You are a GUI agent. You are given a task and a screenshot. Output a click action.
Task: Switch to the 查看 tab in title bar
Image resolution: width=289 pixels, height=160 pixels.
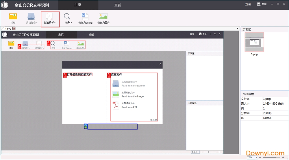pos(117,5)
